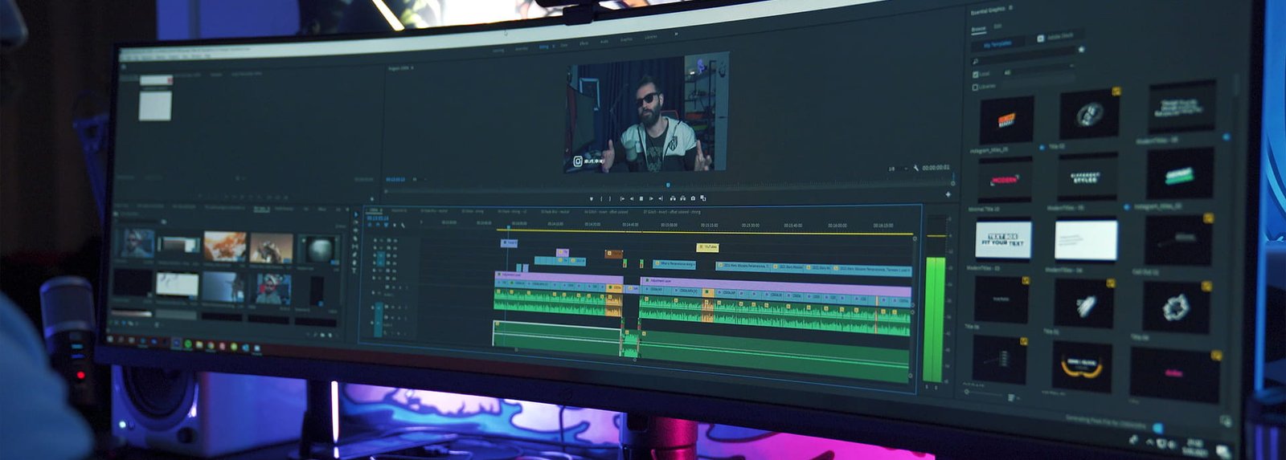This screenshot has width=1286, height=460.
Task: Switch to the Edit tab in Essential Graphics
Action: (x=997, y=26)
